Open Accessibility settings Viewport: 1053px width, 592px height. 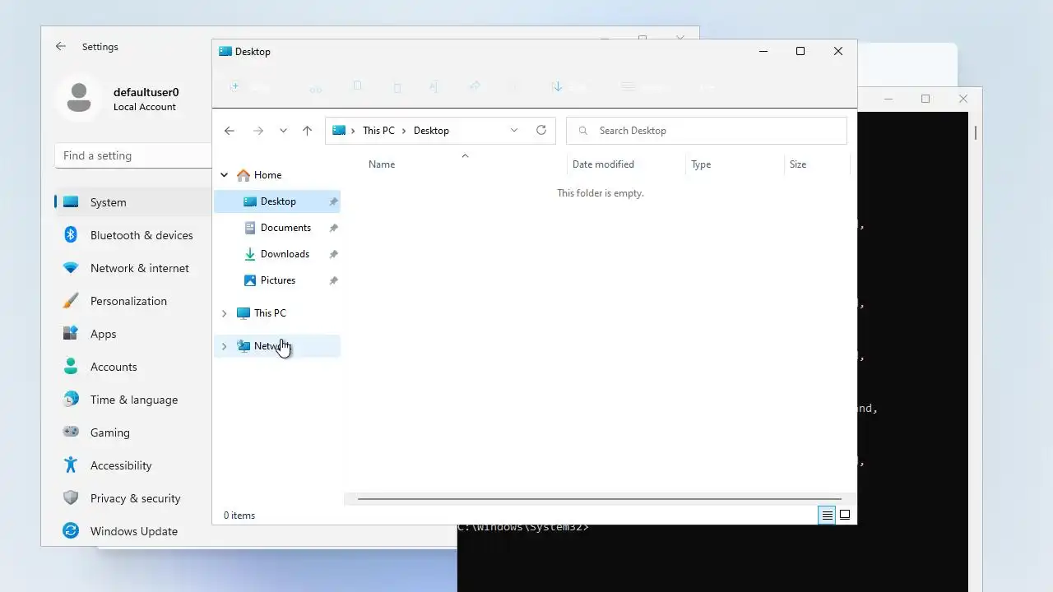pyautogui.click(x=133, y=465)
